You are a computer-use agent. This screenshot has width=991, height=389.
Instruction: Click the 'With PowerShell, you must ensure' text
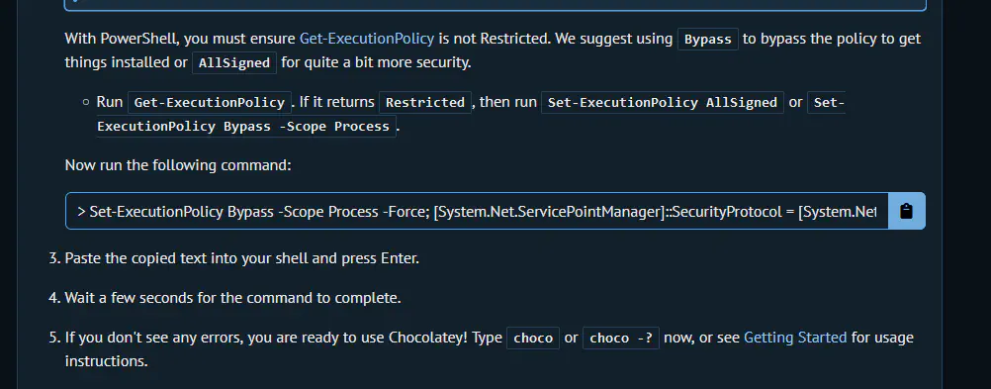[x=180, y=39]
